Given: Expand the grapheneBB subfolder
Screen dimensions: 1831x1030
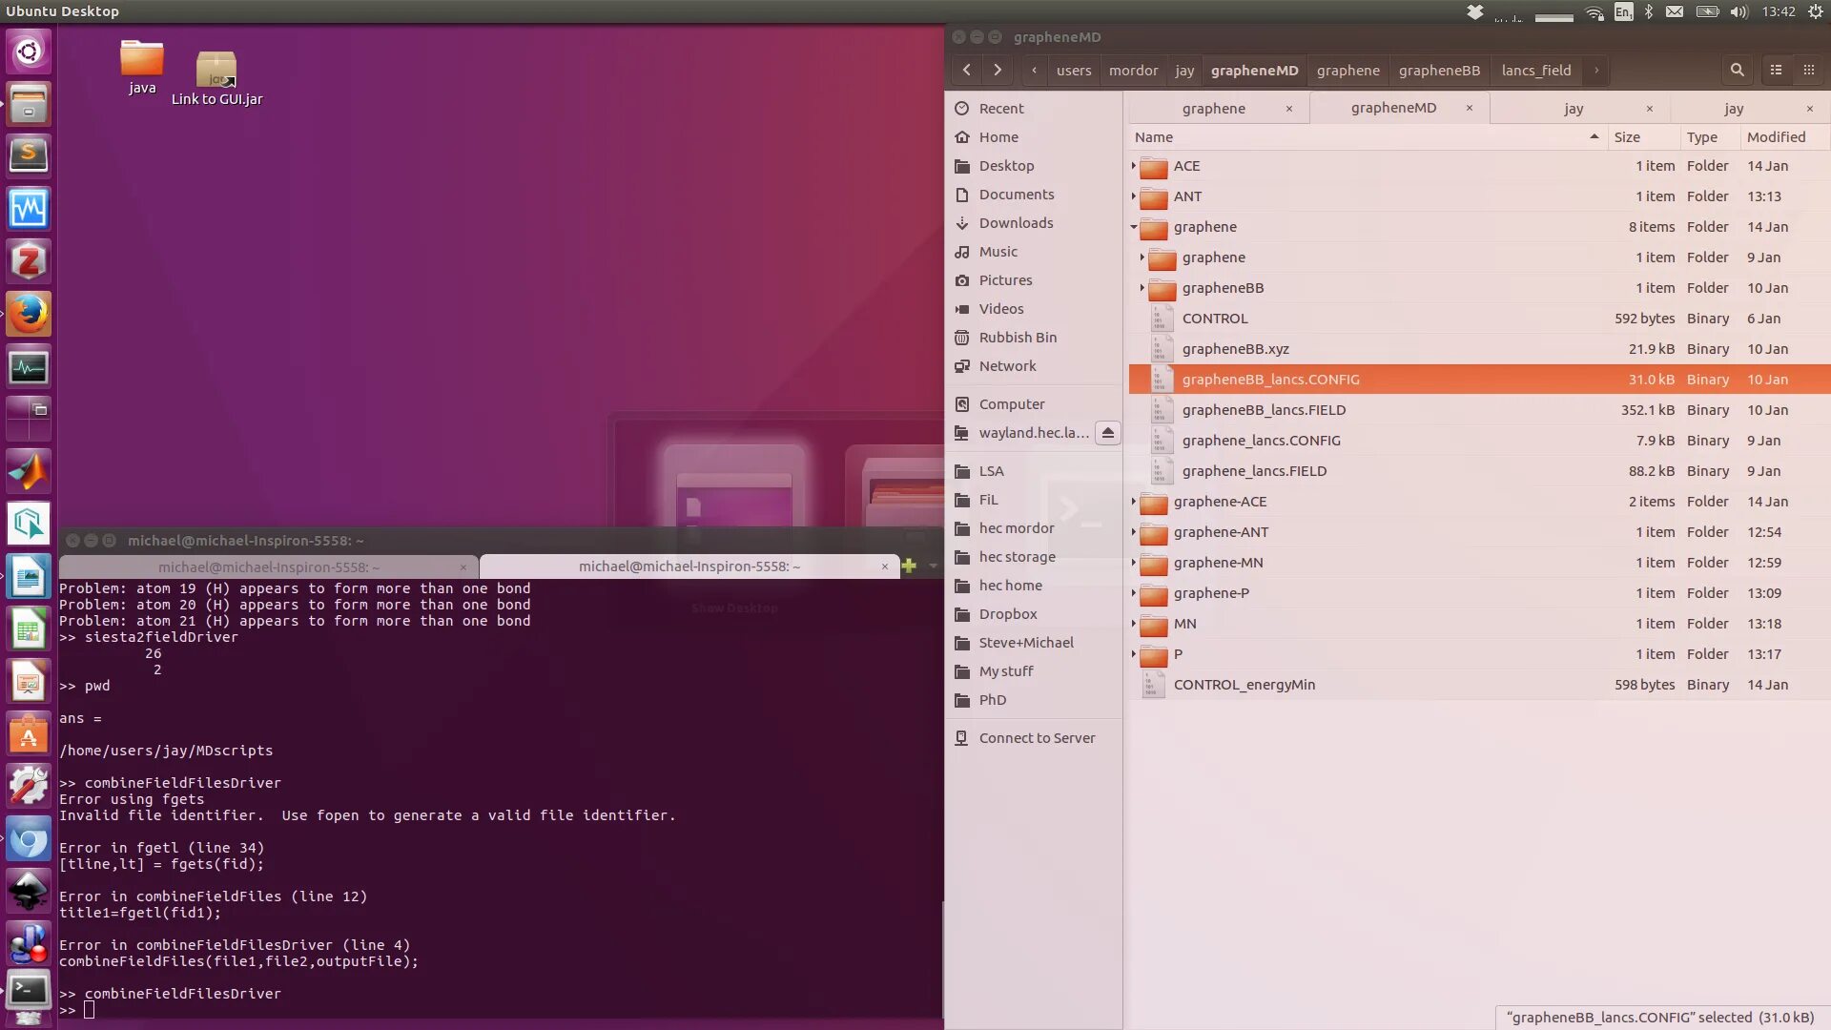Looking at the screenshot, I should tap(1142, 288).
